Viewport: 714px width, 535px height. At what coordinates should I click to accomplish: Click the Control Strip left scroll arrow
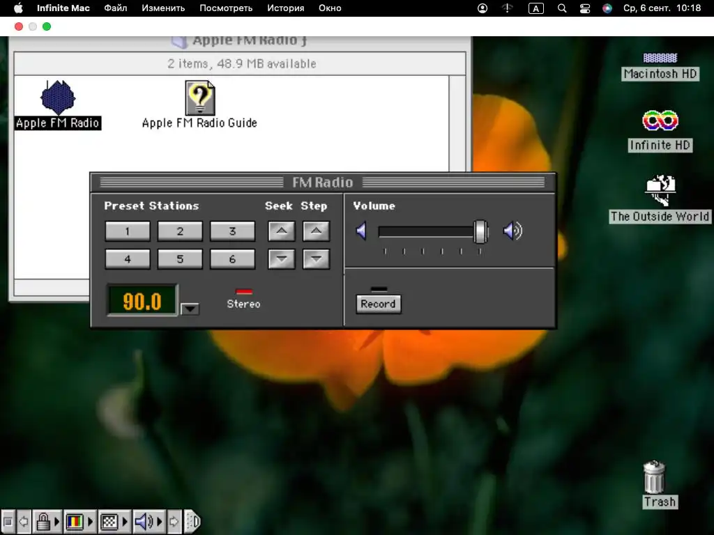click(24, 521)
